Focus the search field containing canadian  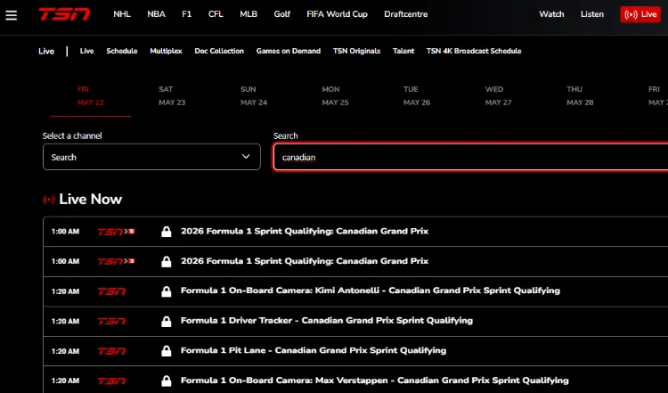coord(470,157)
